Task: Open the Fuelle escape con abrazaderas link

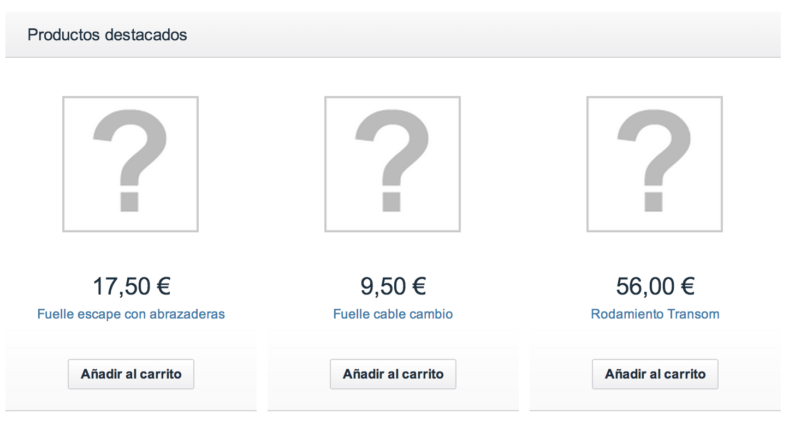Action: (131, 314)
